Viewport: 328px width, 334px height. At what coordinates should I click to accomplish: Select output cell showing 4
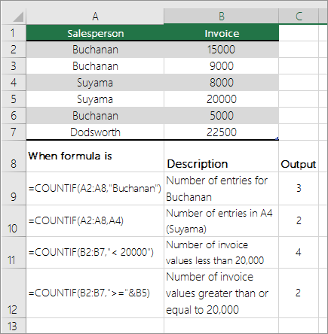[x=299, y=253]
